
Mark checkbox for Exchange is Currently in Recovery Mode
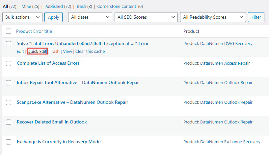(x=9, y=142)
